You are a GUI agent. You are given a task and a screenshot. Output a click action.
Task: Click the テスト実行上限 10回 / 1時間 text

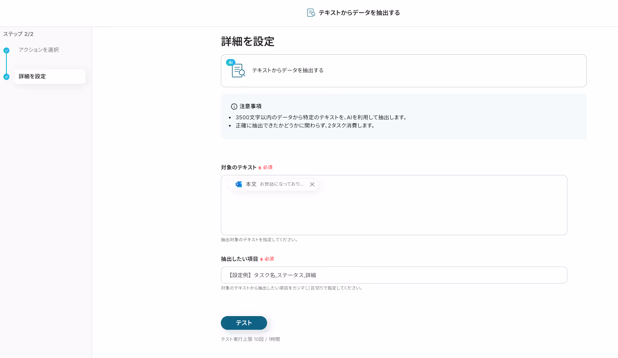click(x=250, y=339)
